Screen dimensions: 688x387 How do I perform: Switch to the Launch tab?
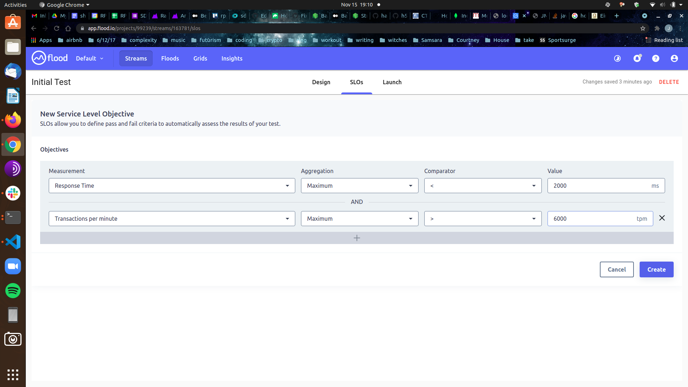(x=392, y=82)
